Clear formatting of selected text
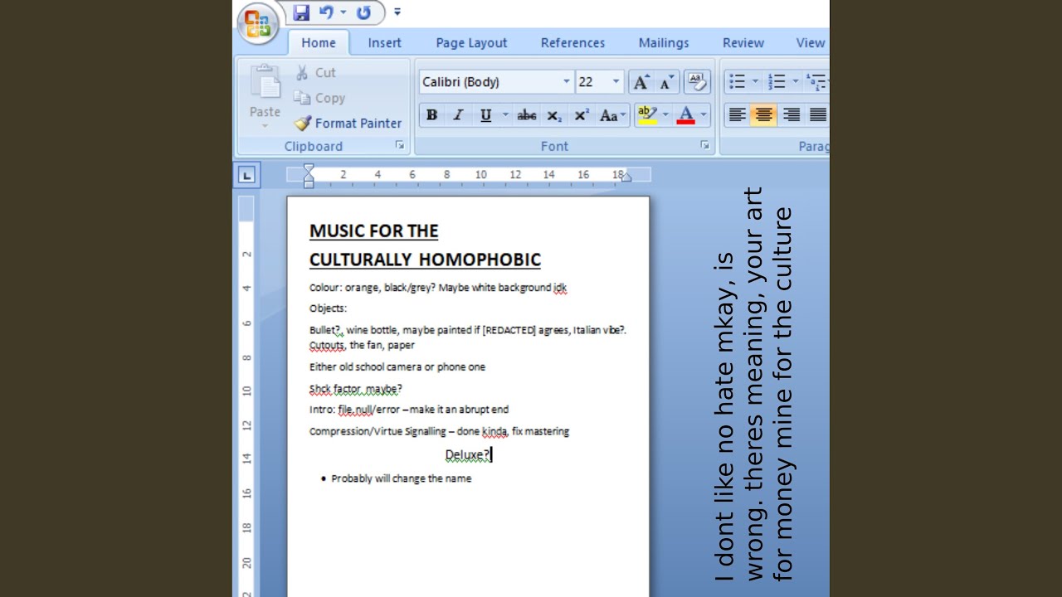1062x597 pixels. [x=697, y=82]
